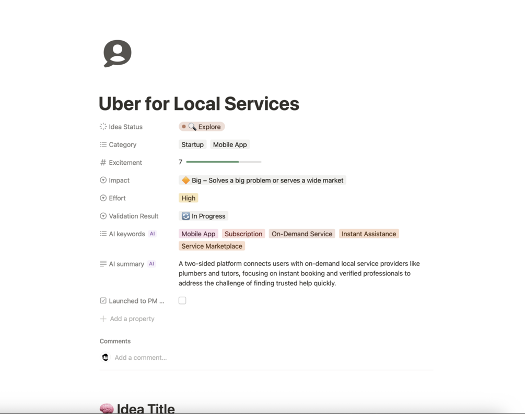This screenshot has height=414, width=525.
Task: Click the Mobile App AI keyword tag
Action: point(199,234)
